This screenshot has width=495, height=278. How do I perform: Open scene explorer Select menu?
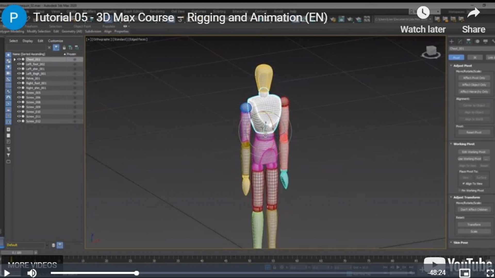click(13, 41)
